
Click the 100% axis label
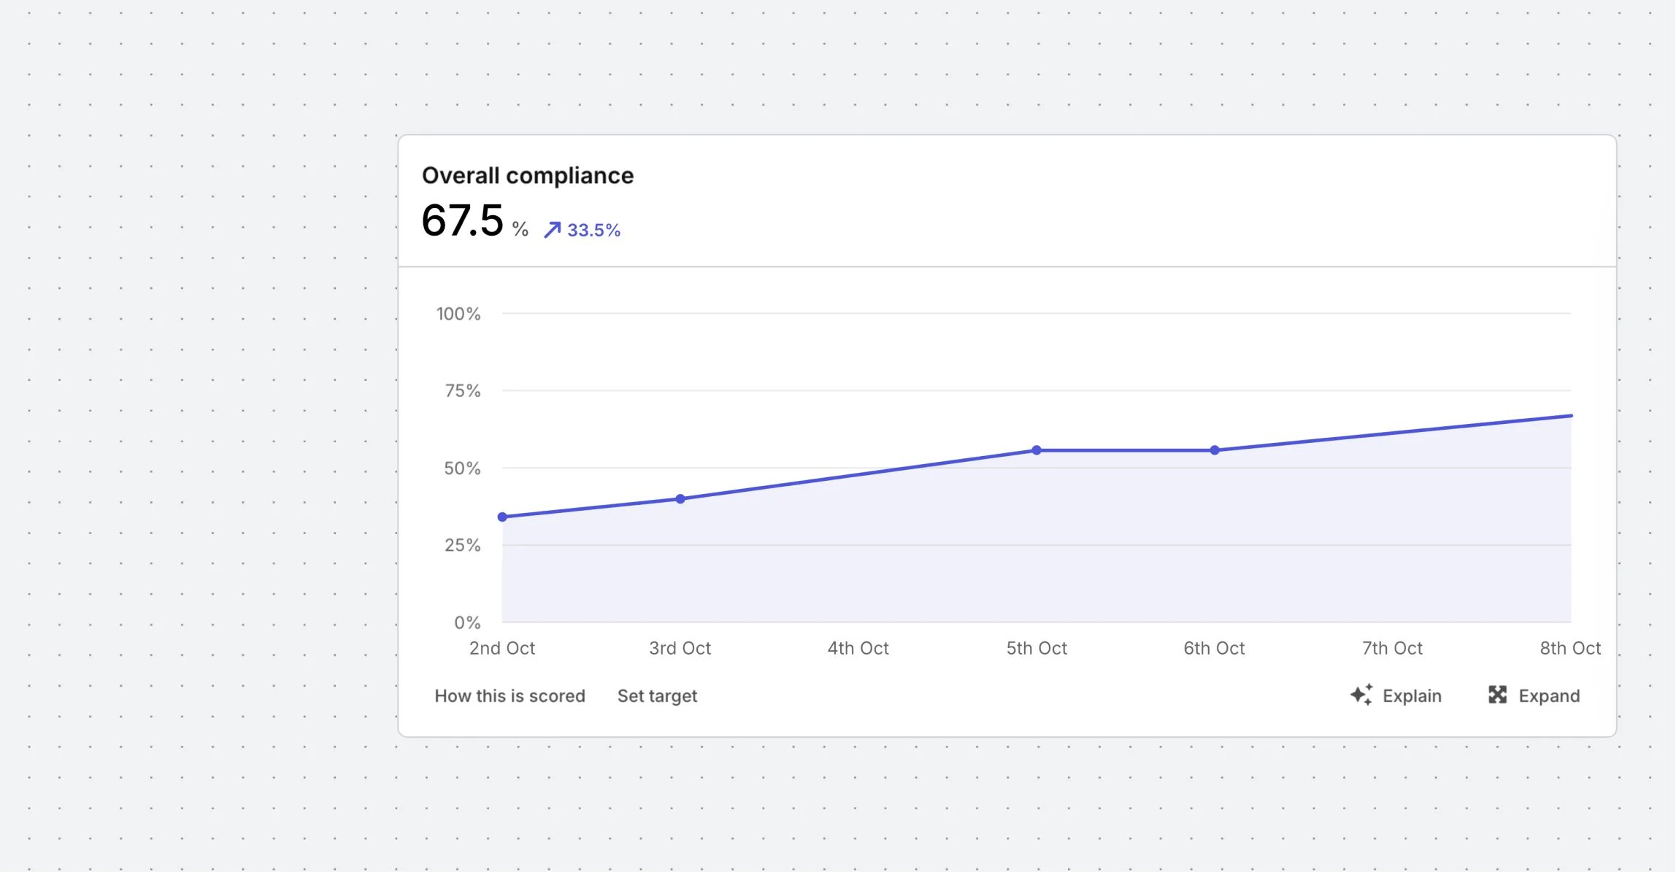pos(458,314)
